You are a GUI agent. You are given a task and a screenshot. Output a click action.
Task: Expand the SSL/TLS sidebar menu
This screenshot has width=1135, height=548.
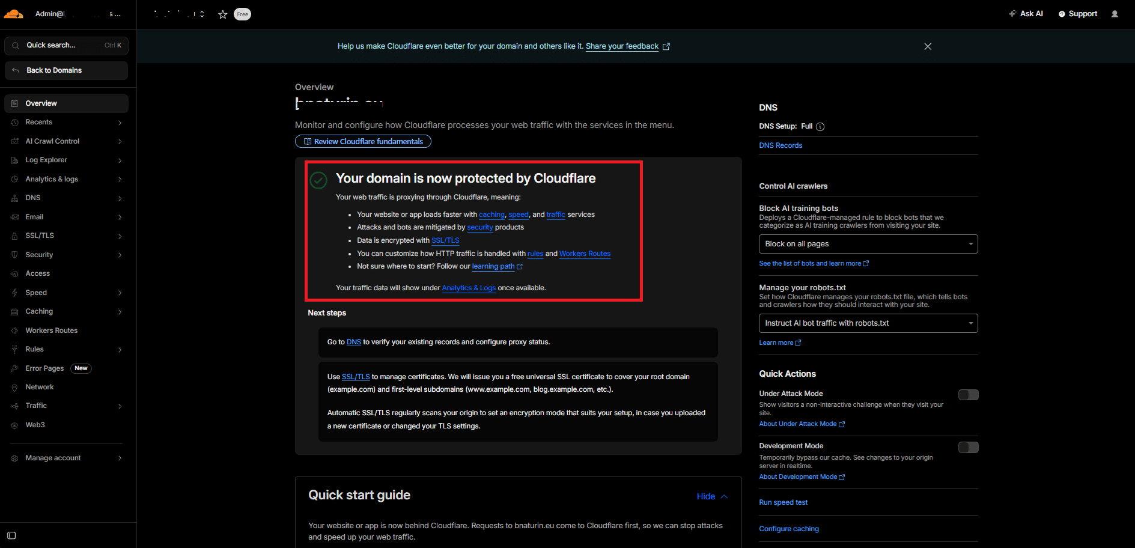coord(66,236)
